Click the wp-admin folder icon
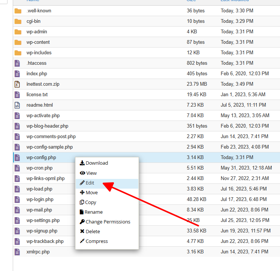This screenshot has height=271, width=280. (18, 32)
